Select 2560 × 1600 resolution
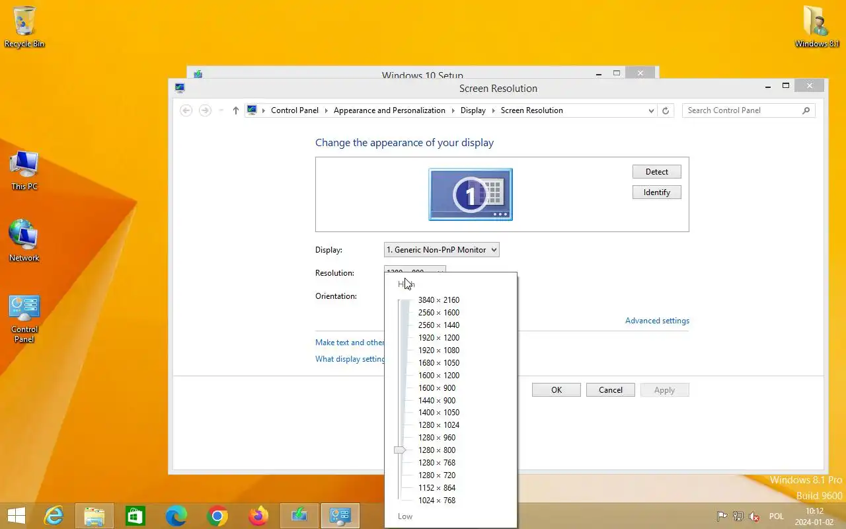Viewport: 846px width, 529px height. point(439,313)
